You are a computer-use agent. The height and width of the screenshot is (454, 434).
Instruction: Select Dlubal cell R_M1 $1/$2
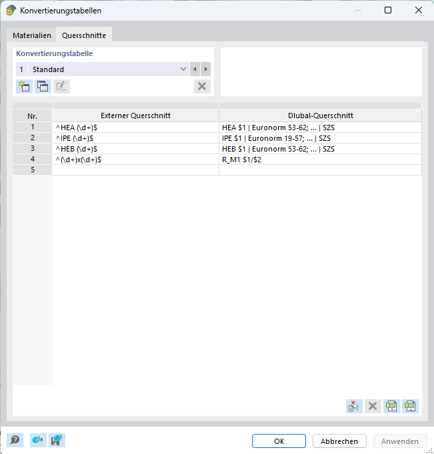[321, 160]
